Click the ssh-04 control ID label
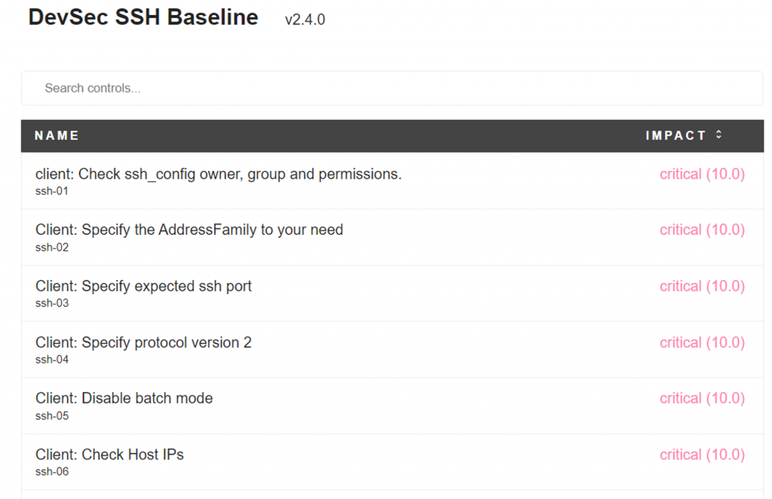Image resolution: width=772 pixels, height=499 pixels. click(x=52, y=360)
